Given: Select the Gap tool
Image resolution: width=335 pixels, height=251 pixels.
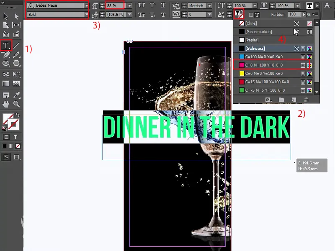Looking at the screenshot, I should 16,25.
